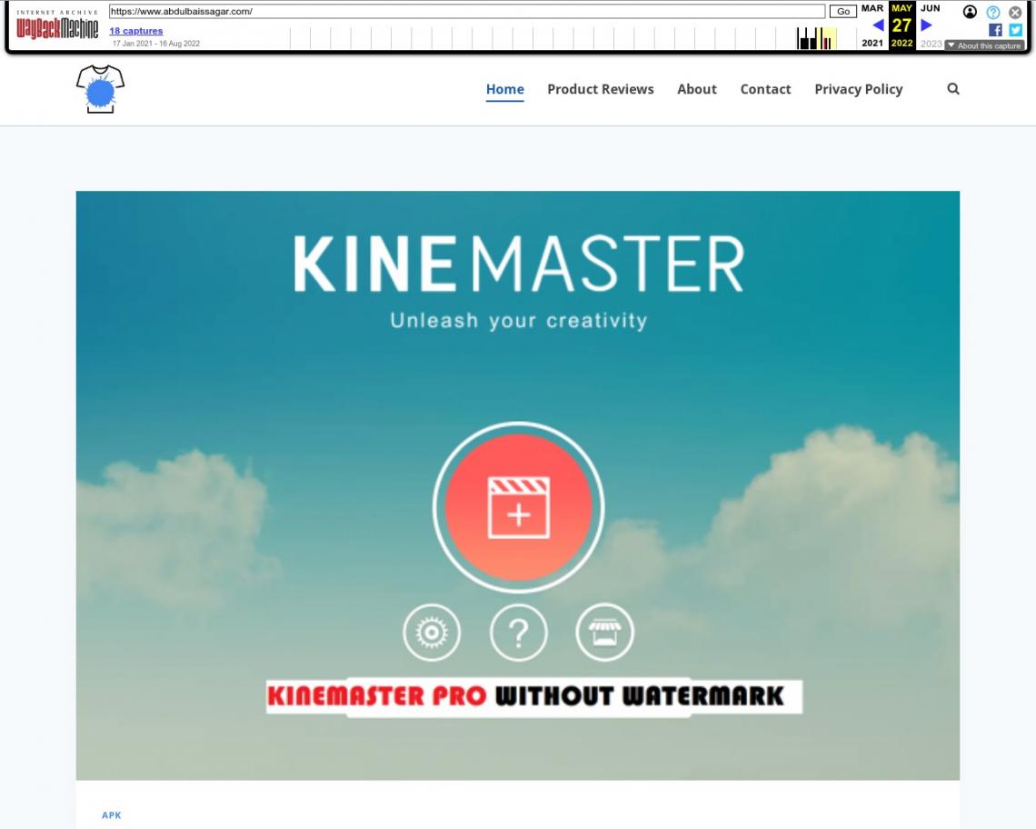
Task: Open the KineMaster featured image
Action: click(518, 485)
